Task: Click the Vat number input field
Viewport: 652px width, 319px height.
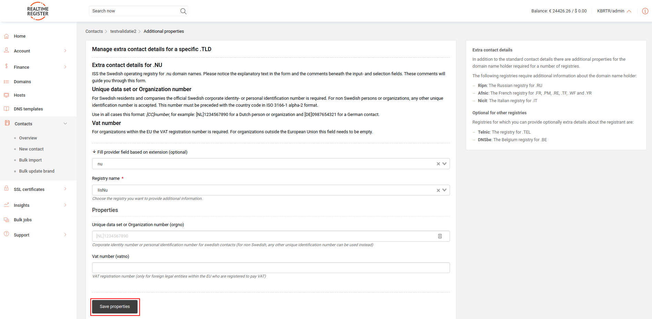Action: [271, 268]
